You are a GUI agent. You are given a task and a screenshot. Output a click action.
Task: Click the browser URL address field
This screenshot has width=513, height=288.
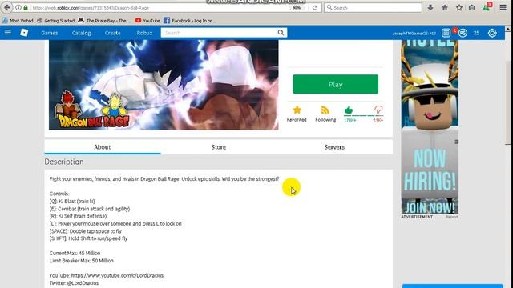[160, 7]
